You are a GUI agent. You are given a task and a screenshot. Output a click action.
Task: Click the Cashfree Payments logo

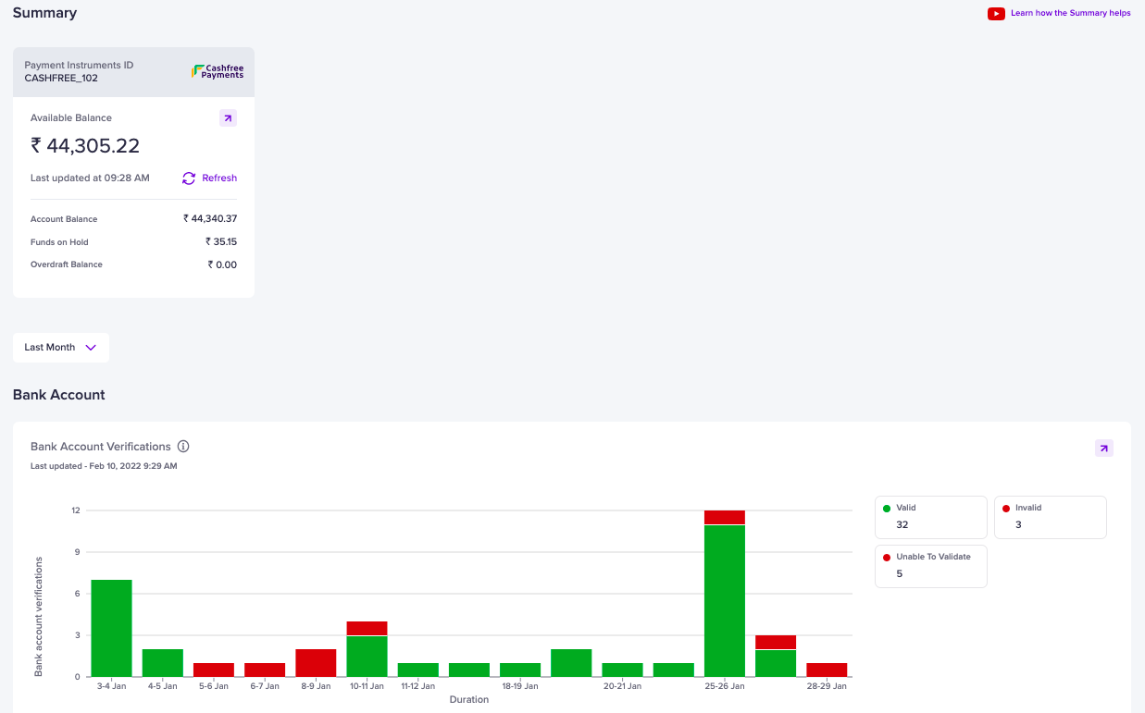coord(218,71)
